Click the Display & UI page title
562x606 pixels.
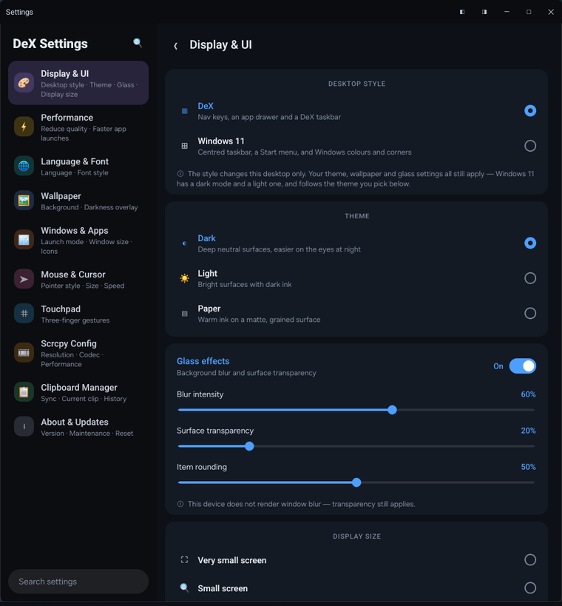[220, 45]
